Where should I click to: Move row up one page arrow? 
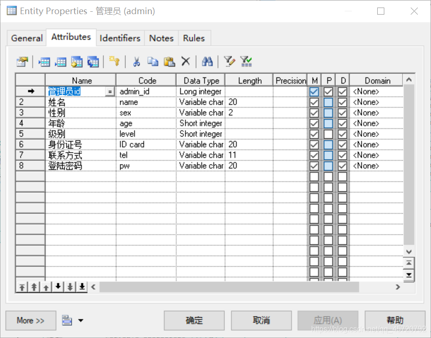(x=34, y=287)
